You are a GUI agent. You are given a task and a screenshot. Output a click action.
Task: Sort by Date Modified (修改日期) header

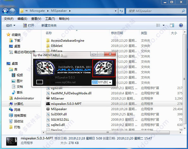(x=117, y=33)
